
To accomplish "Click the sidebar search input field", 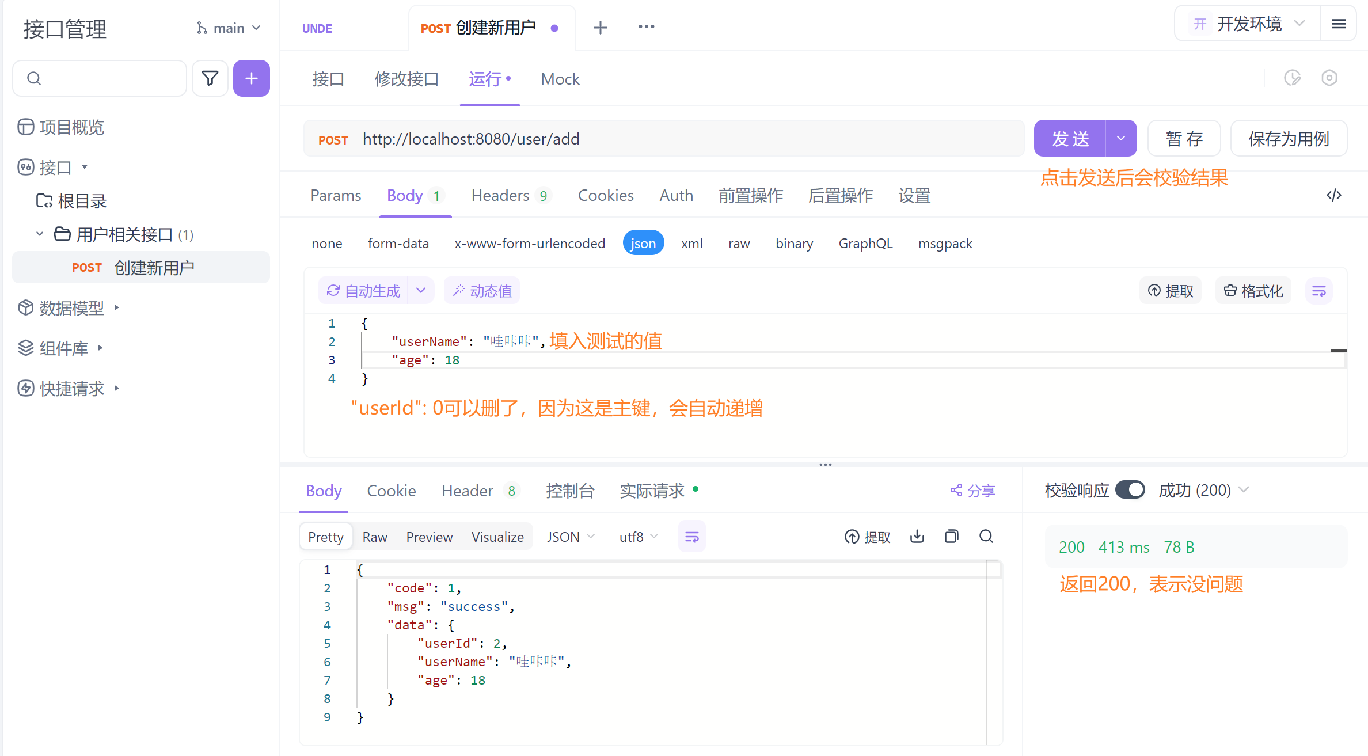I will click(109, 78).
